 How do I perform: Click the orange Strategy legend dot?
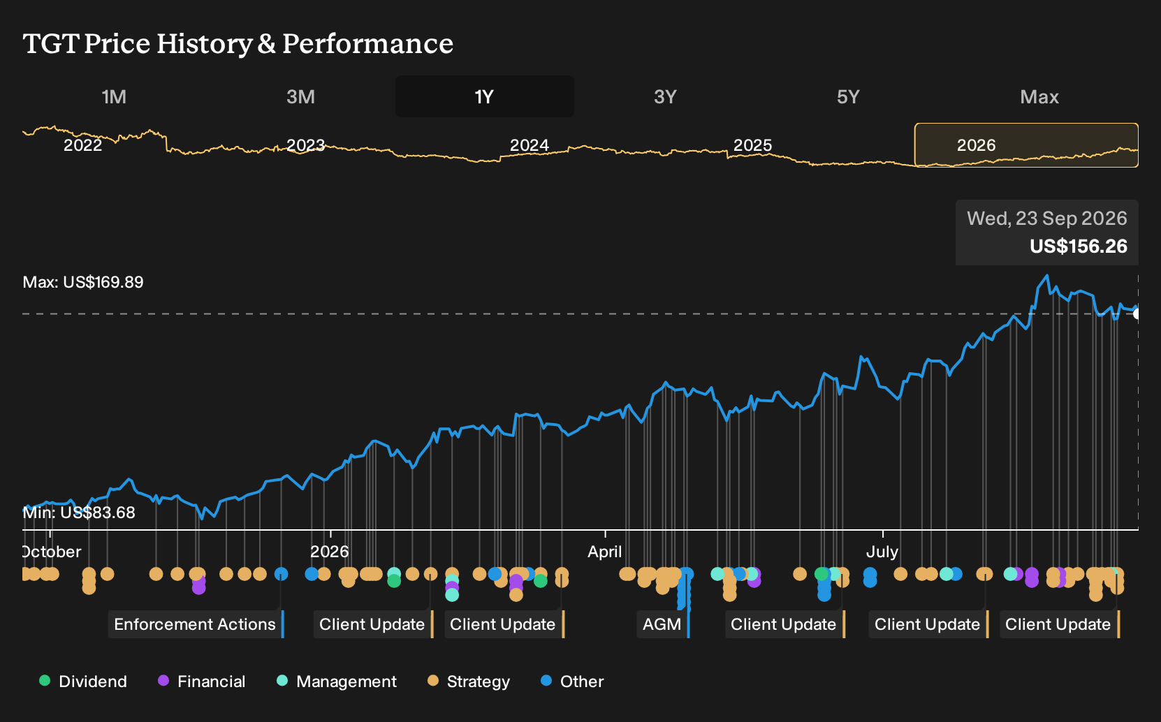(x=433, y=681)
